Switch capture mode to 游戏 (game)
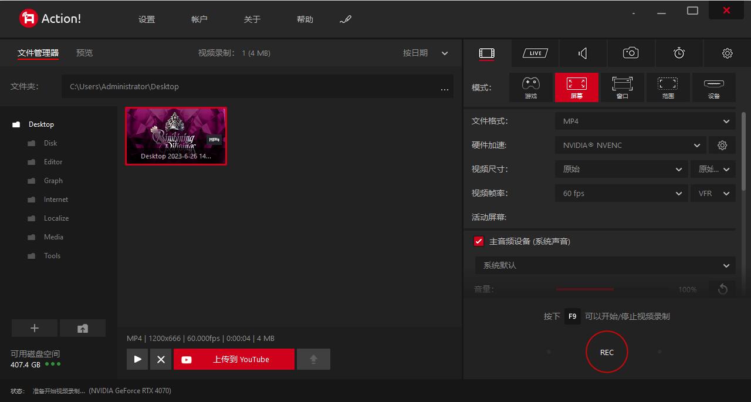 coord(530,87)
